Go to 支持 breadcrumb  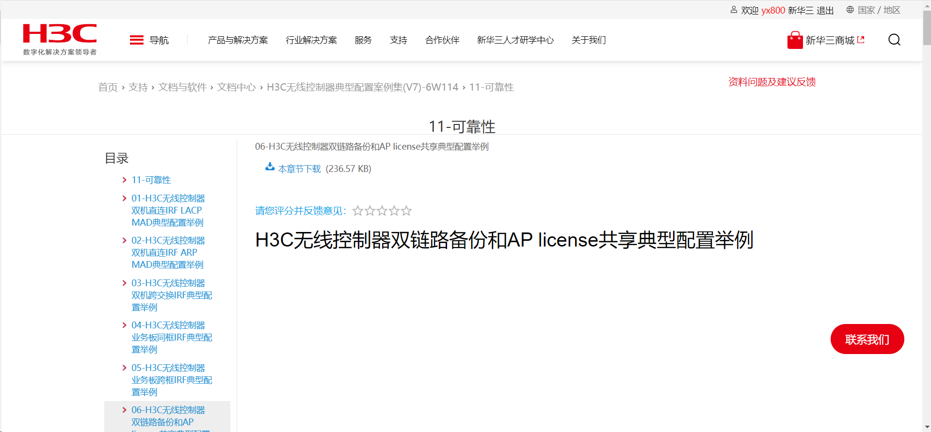(x=138, y=87)
